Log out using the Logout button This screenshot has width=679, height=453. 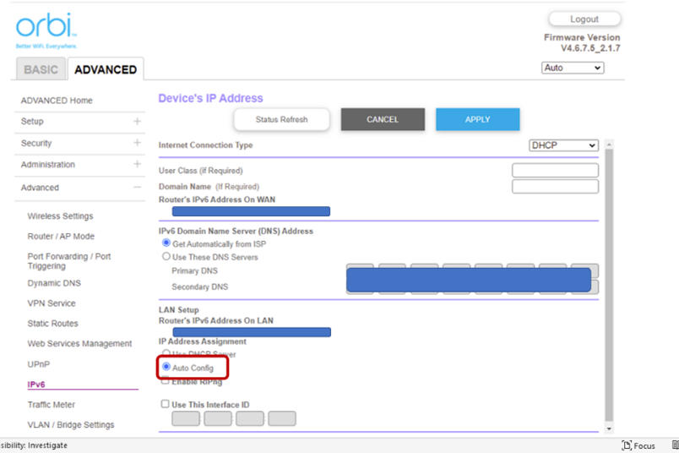584,19
